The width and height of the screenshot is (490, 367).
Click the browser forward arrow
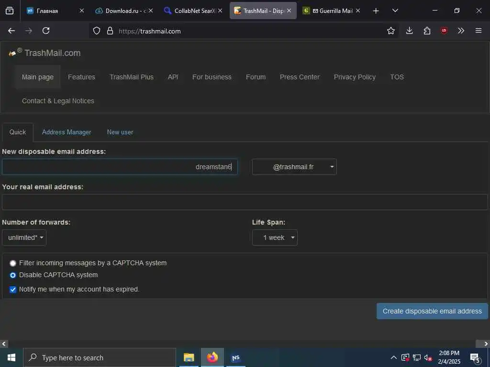point(29,31)
